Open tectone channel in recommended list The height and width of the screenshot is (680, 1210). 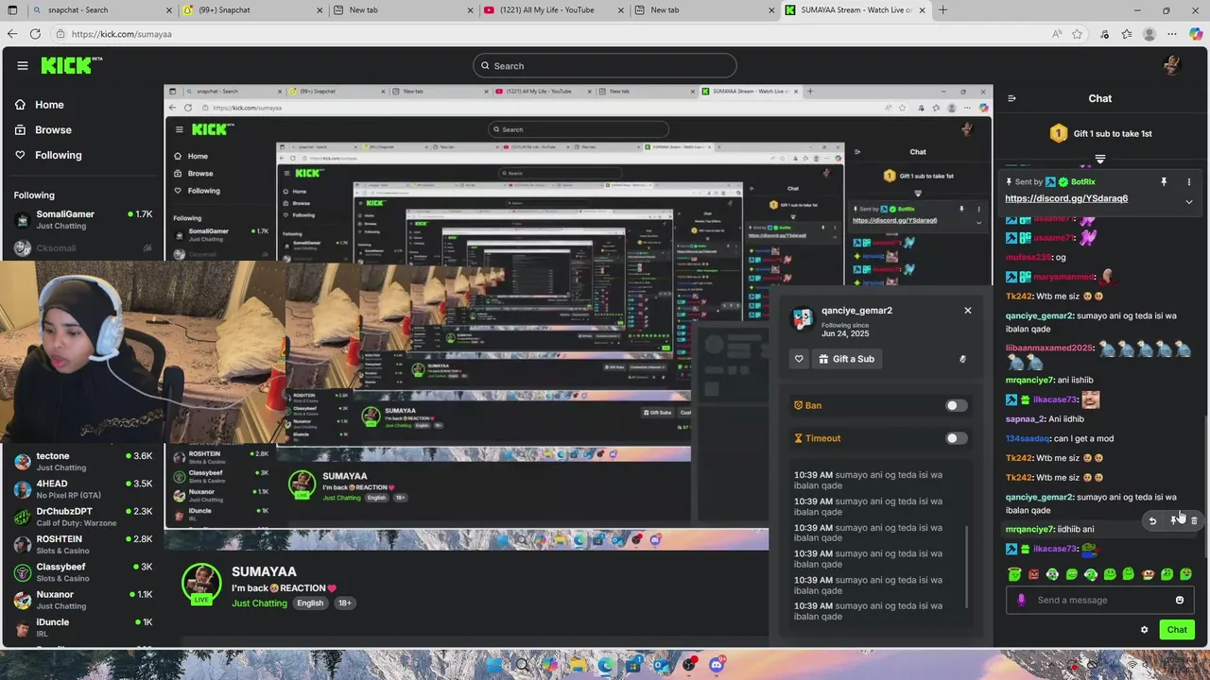point(83,462)
